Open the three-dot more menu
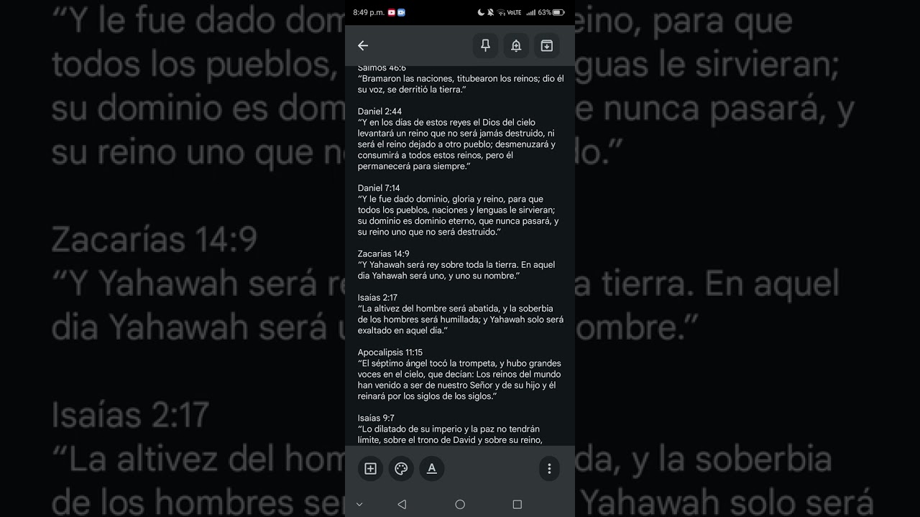Image resolution: width=920 pixels, height=517 pixels. [x=549, y=469]
